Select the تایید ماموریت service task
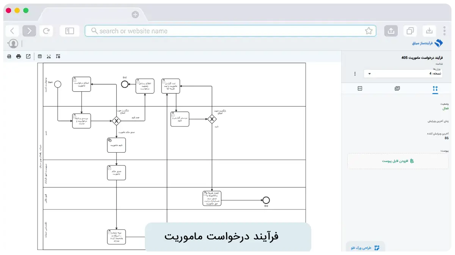455x255 pixels. 116,145
